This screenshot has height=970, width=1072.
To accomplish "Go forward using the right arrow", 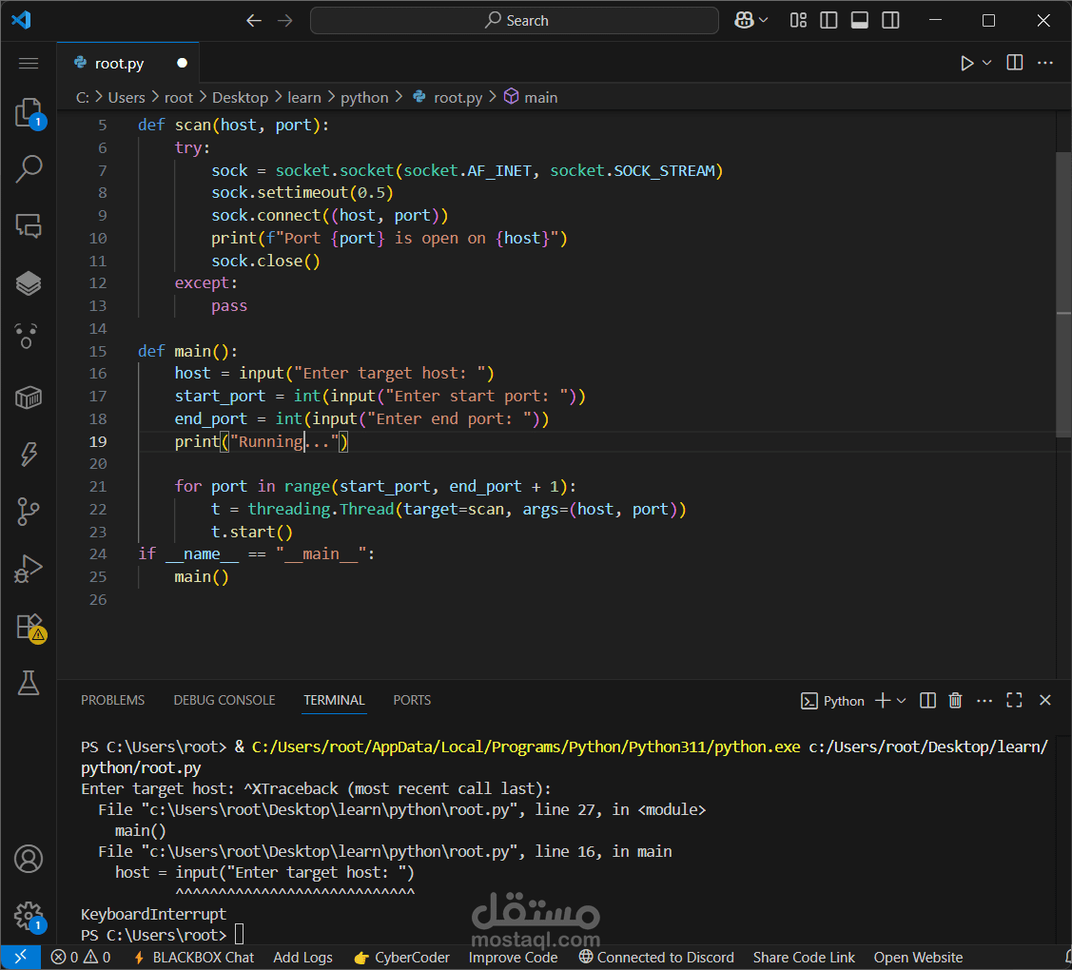I will [285, 21].
